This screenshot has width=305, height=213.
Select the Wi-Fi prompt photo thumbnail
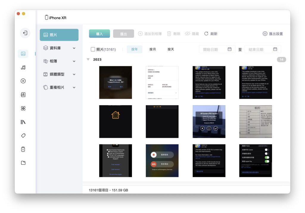(116, 82)
